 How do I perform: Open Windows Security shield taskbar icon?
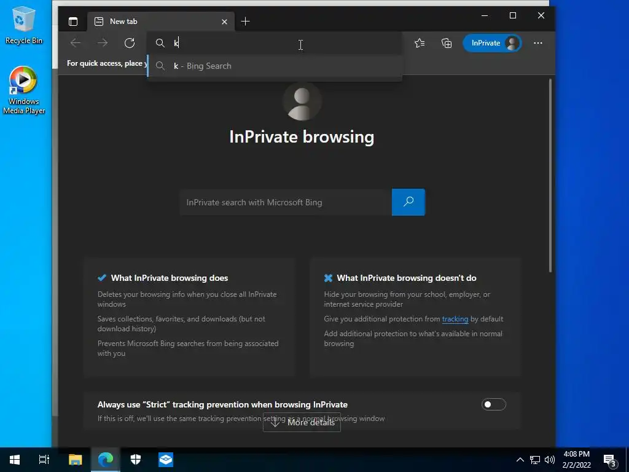[x=136, y=460]
